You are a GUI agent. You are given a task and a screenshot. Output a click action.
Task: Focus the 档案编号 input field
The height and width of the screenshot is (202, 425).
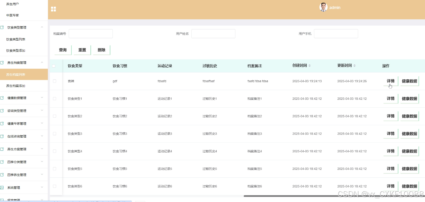[91, 34]
